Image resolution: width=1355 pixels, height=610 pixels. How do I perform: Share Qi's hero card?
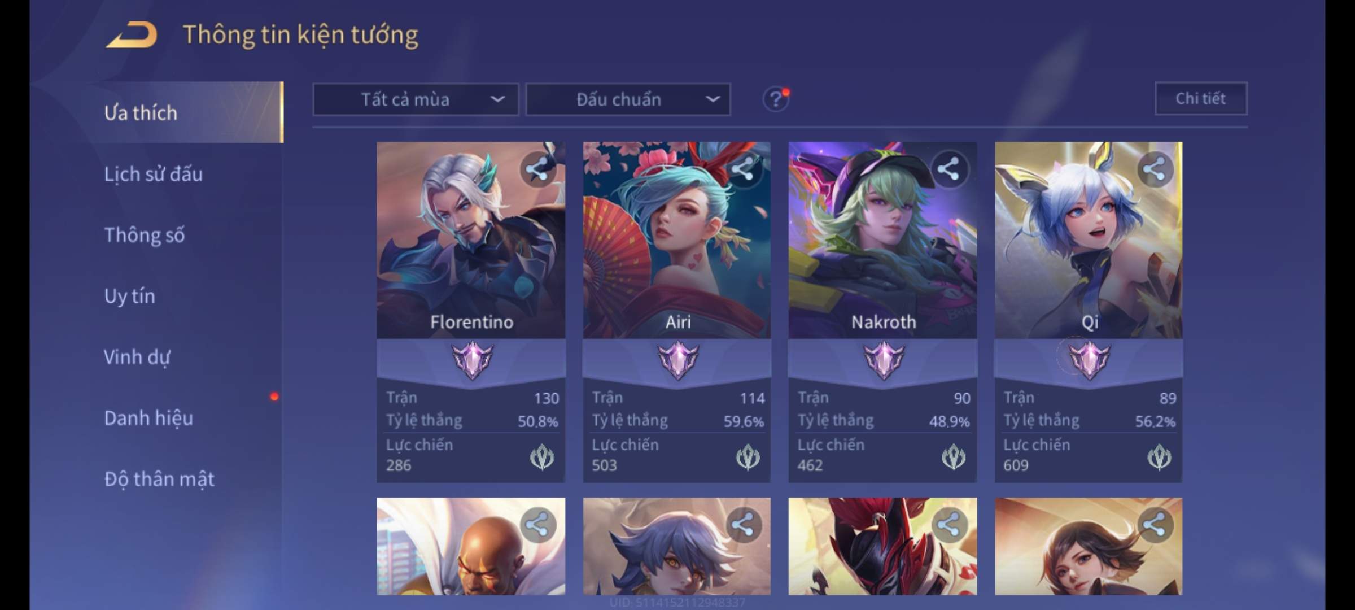coord(1154,169)
